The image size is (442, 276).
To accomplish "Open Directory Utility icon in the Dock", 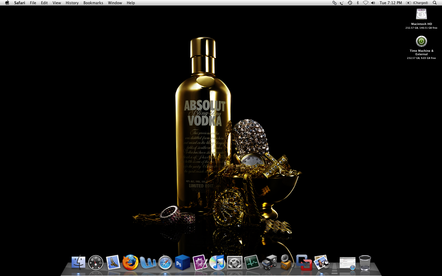I will coord(287,262).
